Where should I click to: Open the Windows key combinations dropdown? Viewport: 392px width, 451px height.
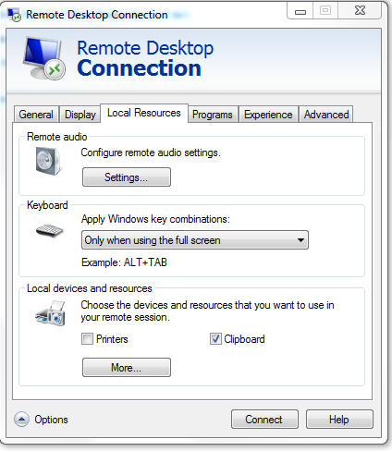coord(195,240)
